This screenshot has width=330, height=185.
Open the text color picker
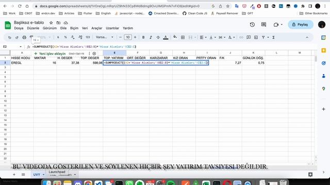tap(166, 38)
